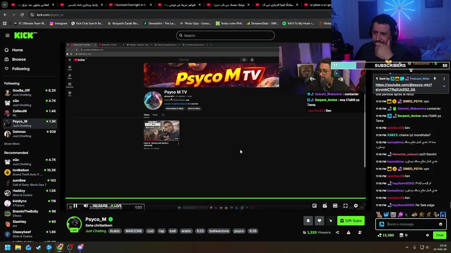Open the pinned YouTube psyco-mtv link

pyautogui.click(x=403, y=87)
